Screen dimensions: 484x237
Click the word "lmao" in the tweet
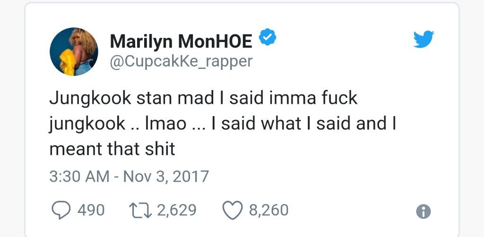[x=166, y=124]
